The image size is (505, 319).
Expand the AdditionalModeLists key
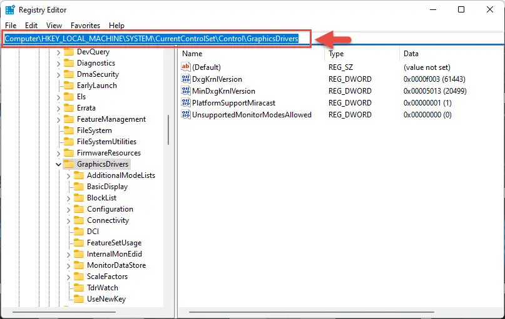click(x=68, y=175)
